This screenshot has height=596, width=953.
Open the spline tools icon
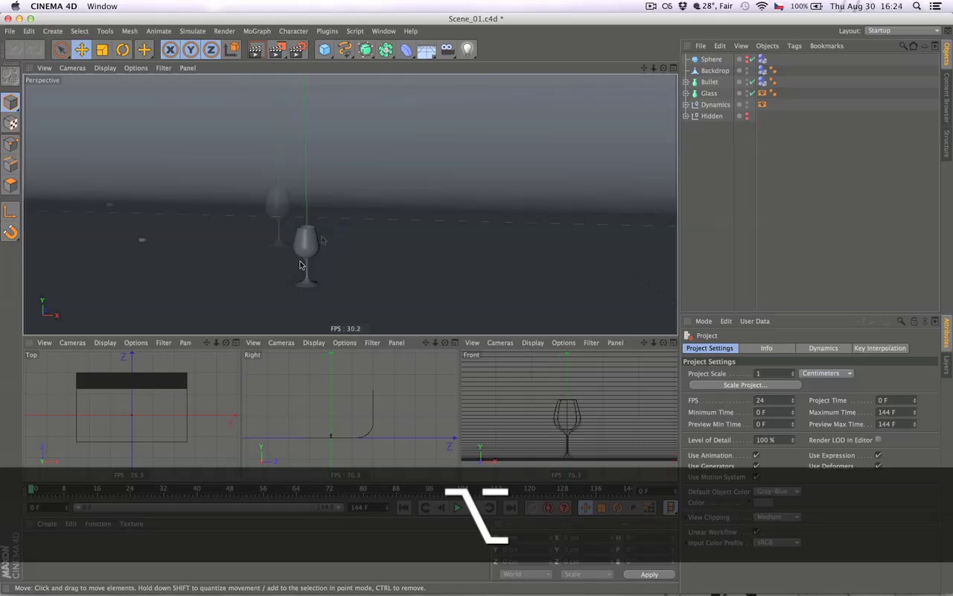pyautogui.click(x=345, y=50)
